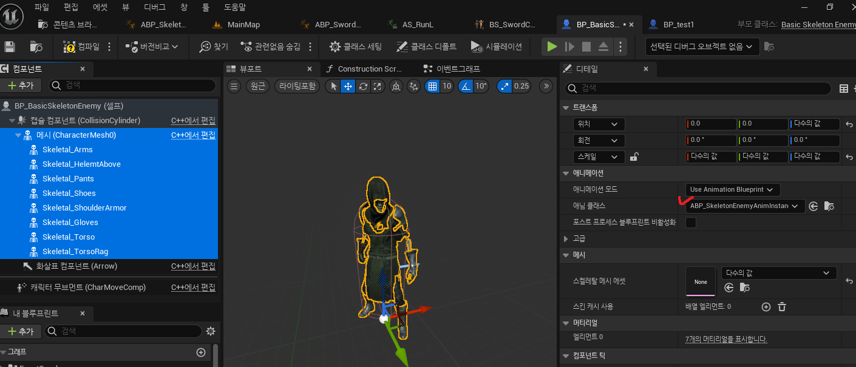Click the 추가 button in Components panel

(x=21, y=86)
